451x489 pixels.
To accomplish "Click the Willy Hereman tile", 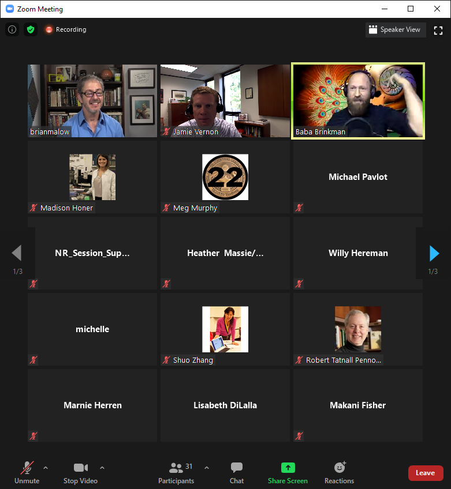I will pyautogui.click(x=358, y=253).
